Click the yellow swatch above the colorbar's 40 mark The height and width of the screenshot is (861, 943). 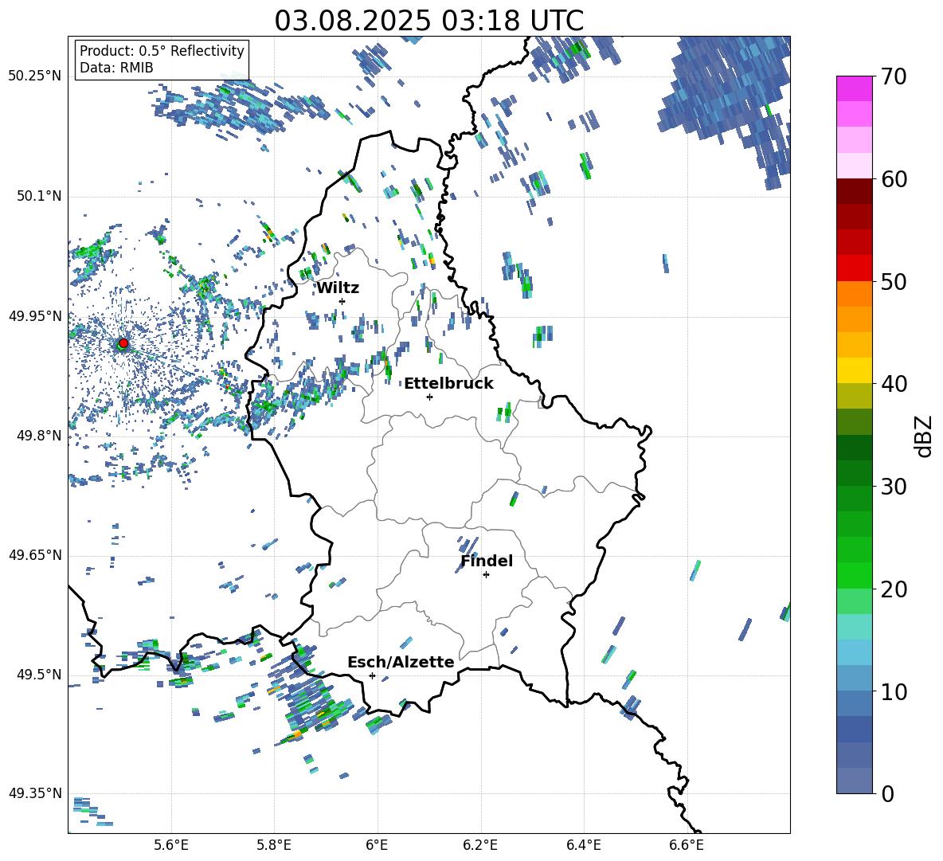pyautogui.click(x=854, y=370)
